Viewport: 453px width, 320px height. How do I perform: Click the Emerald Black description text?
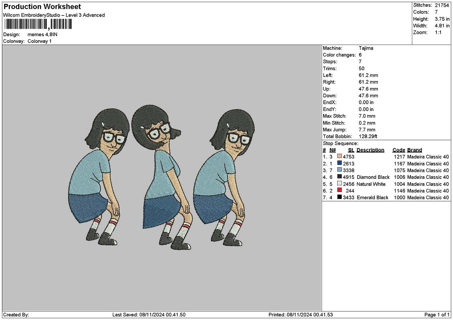(372, 197)
